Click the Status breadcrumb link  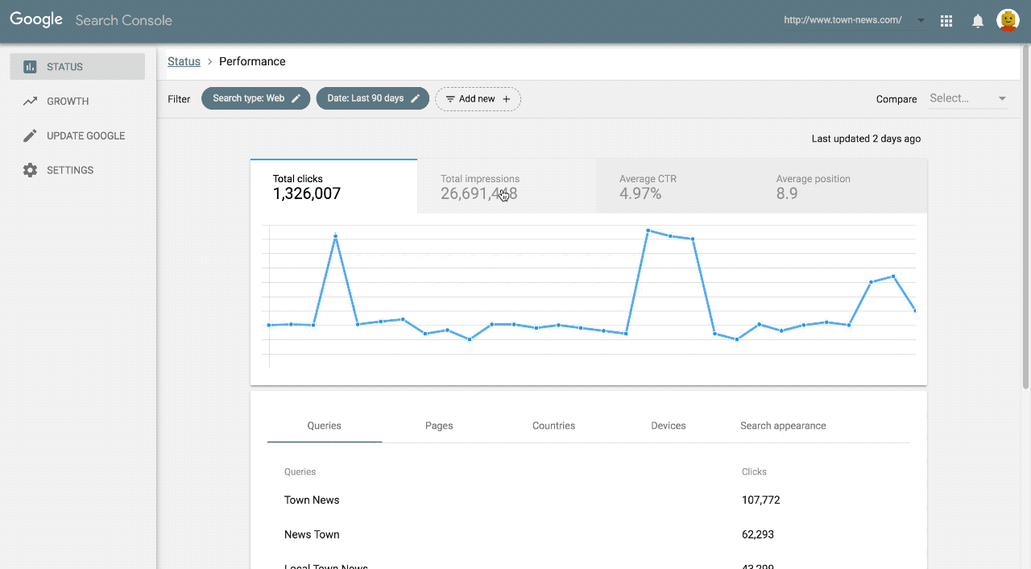[x=184, y=61]
